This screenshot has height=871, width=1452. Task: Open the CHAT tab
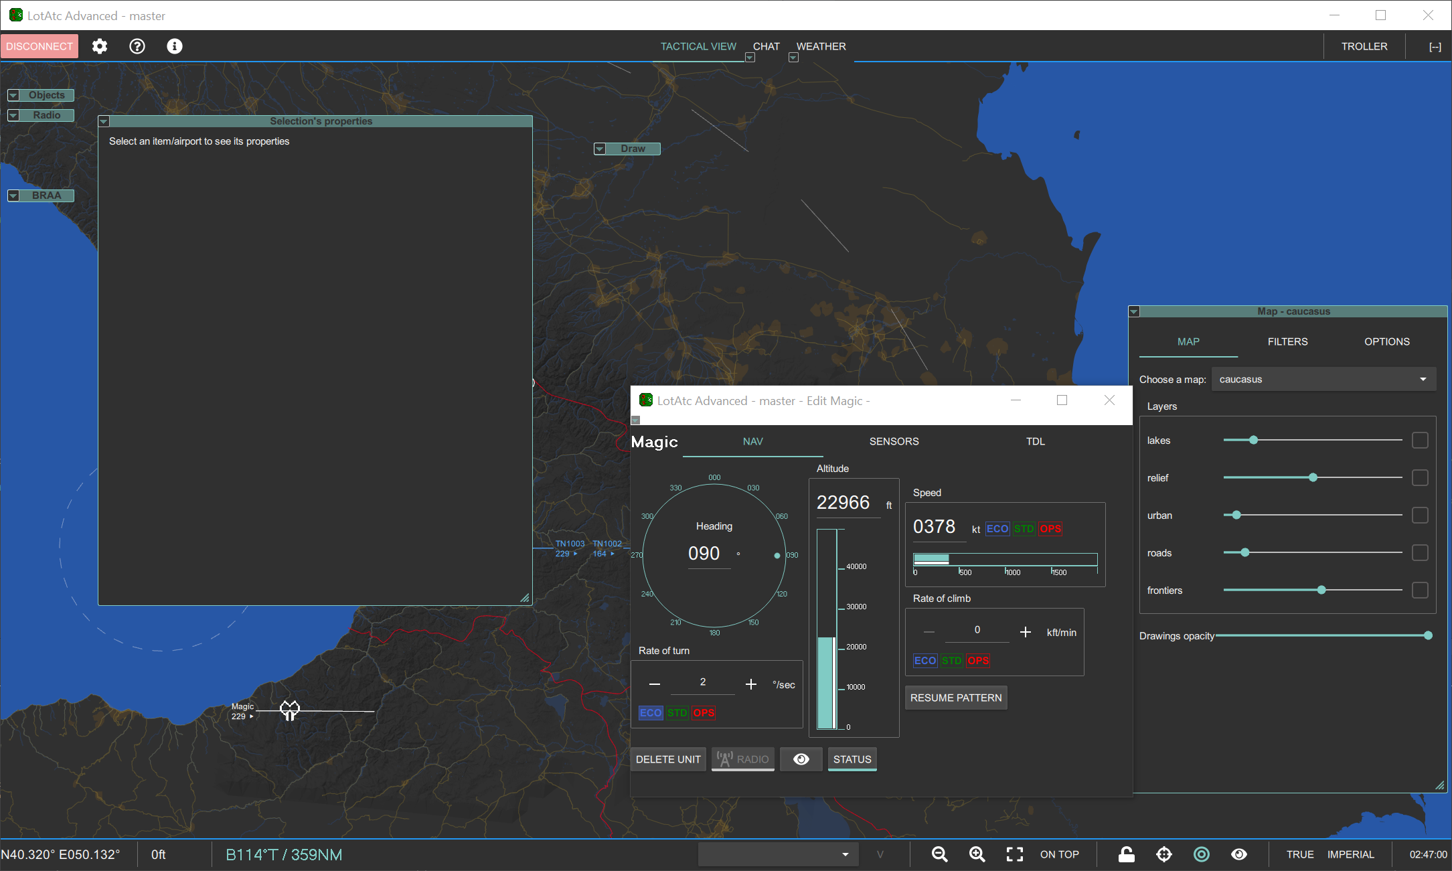click(x=767, y=46)
